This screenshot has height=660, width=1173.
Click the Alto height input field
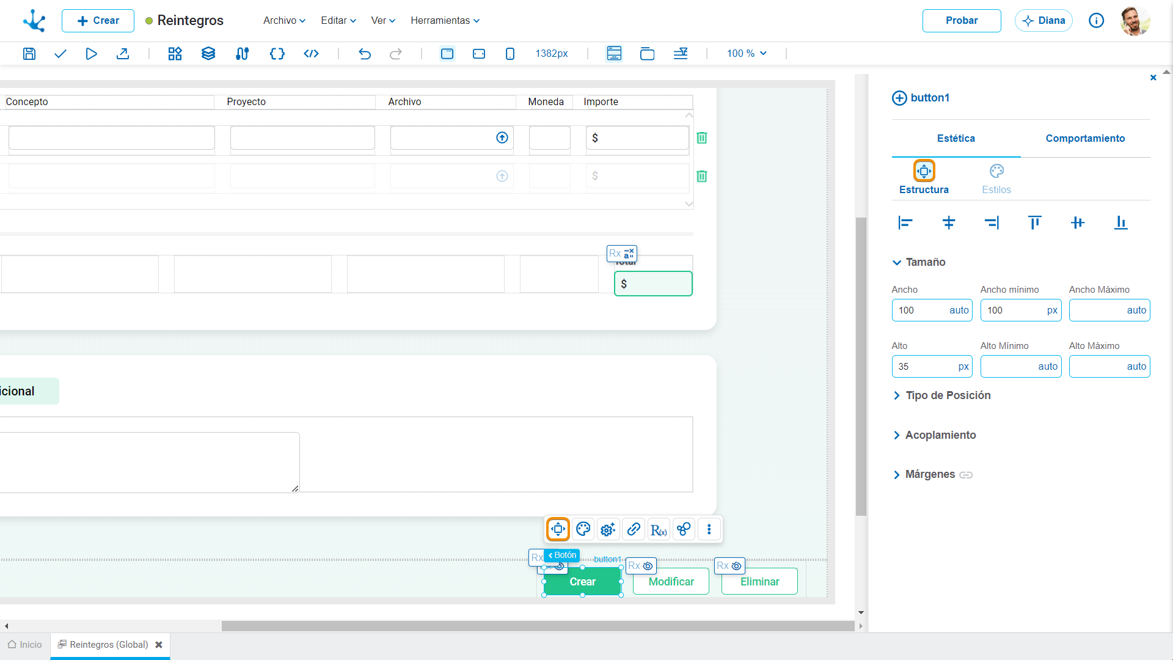pyautogui.click(x=932, y=367)
